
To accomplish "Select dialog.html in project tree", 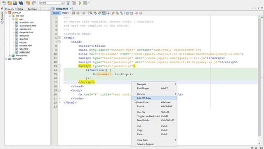I will [24, 36].
